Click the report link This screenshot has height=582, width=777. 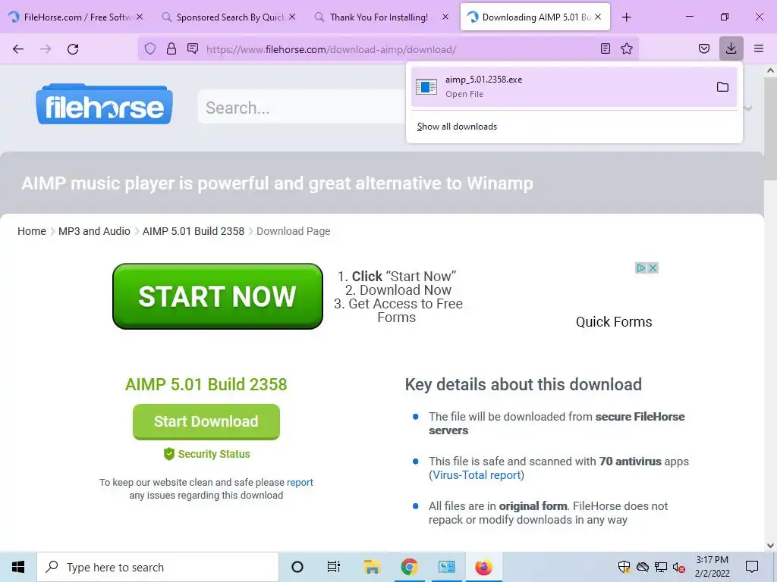[300, 483]
